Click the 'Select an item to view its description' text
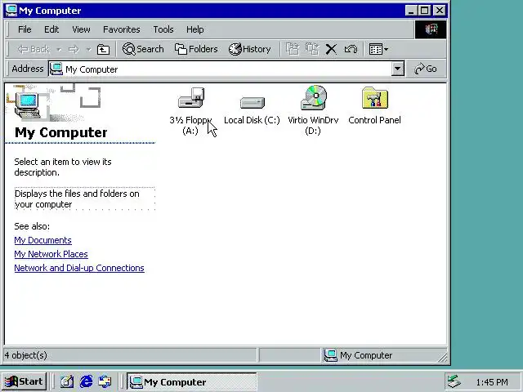This screenshot has width=523, height=392. pyautogui.click(x=63, y=167)
